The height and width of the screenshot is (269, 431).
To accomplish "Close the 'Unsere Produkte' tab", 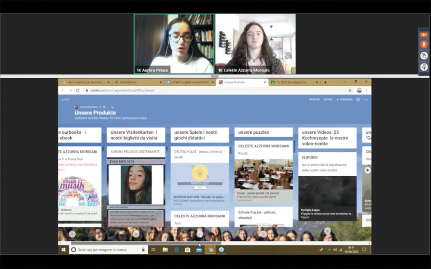I will click(x=265, y=82).
